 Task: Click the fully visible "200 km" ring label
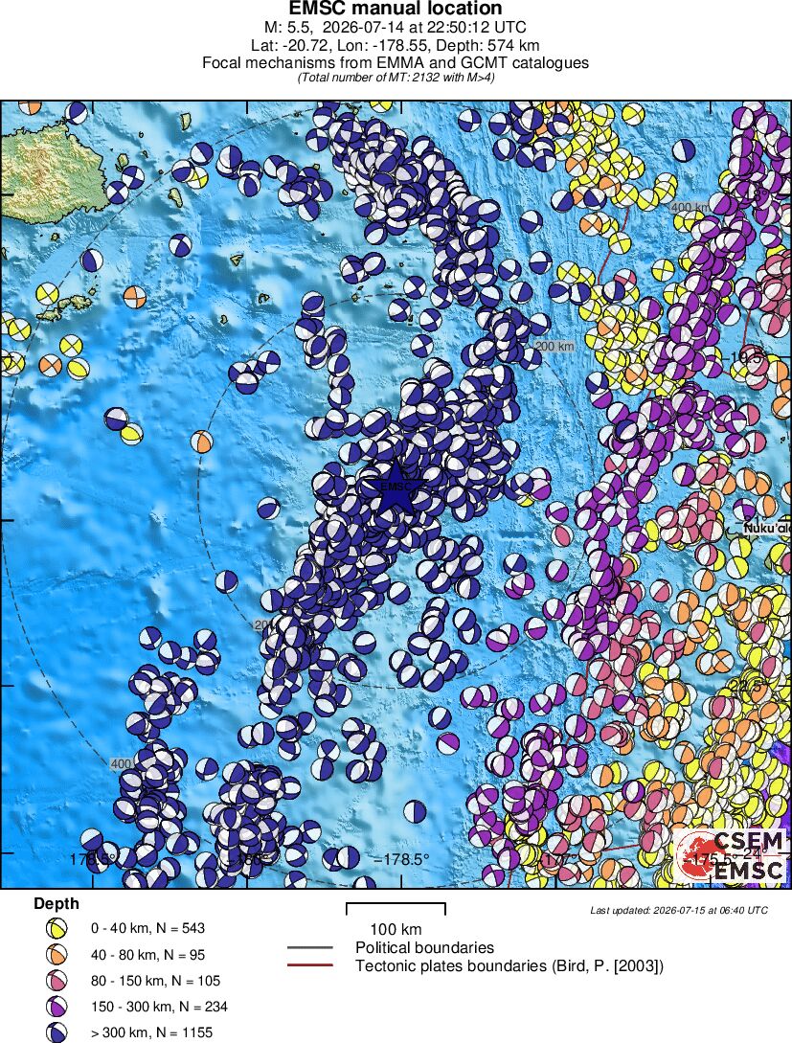554,346
